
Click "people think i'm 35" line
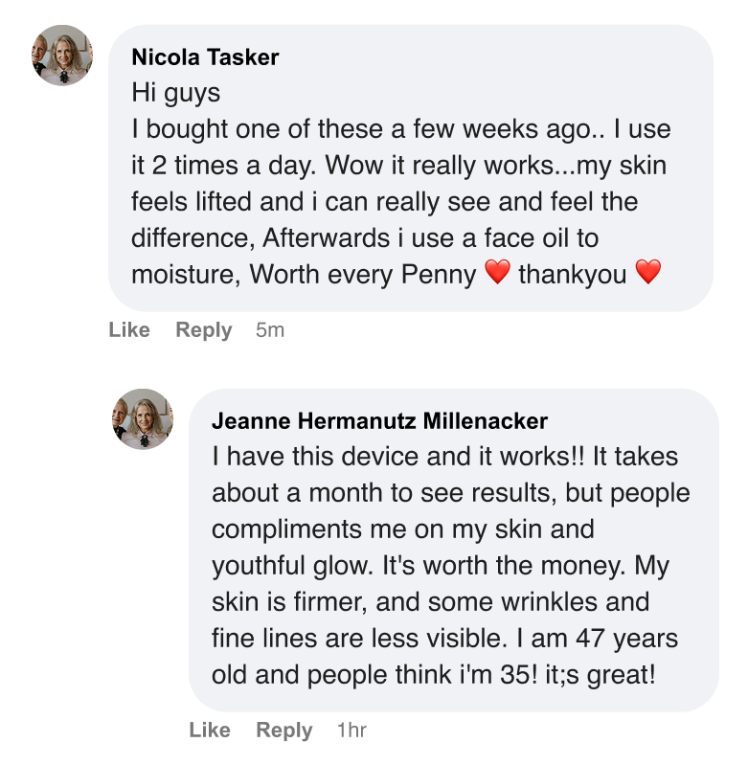pos(379,675)
